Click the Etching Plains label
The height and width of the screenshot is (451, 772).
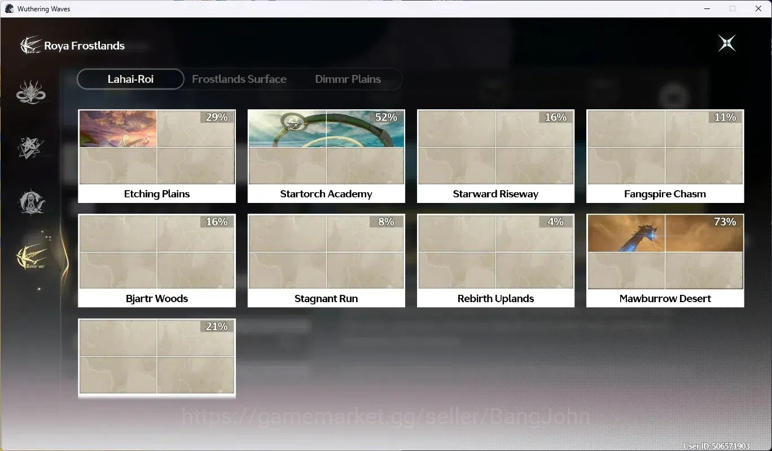(x=157, y=194)
